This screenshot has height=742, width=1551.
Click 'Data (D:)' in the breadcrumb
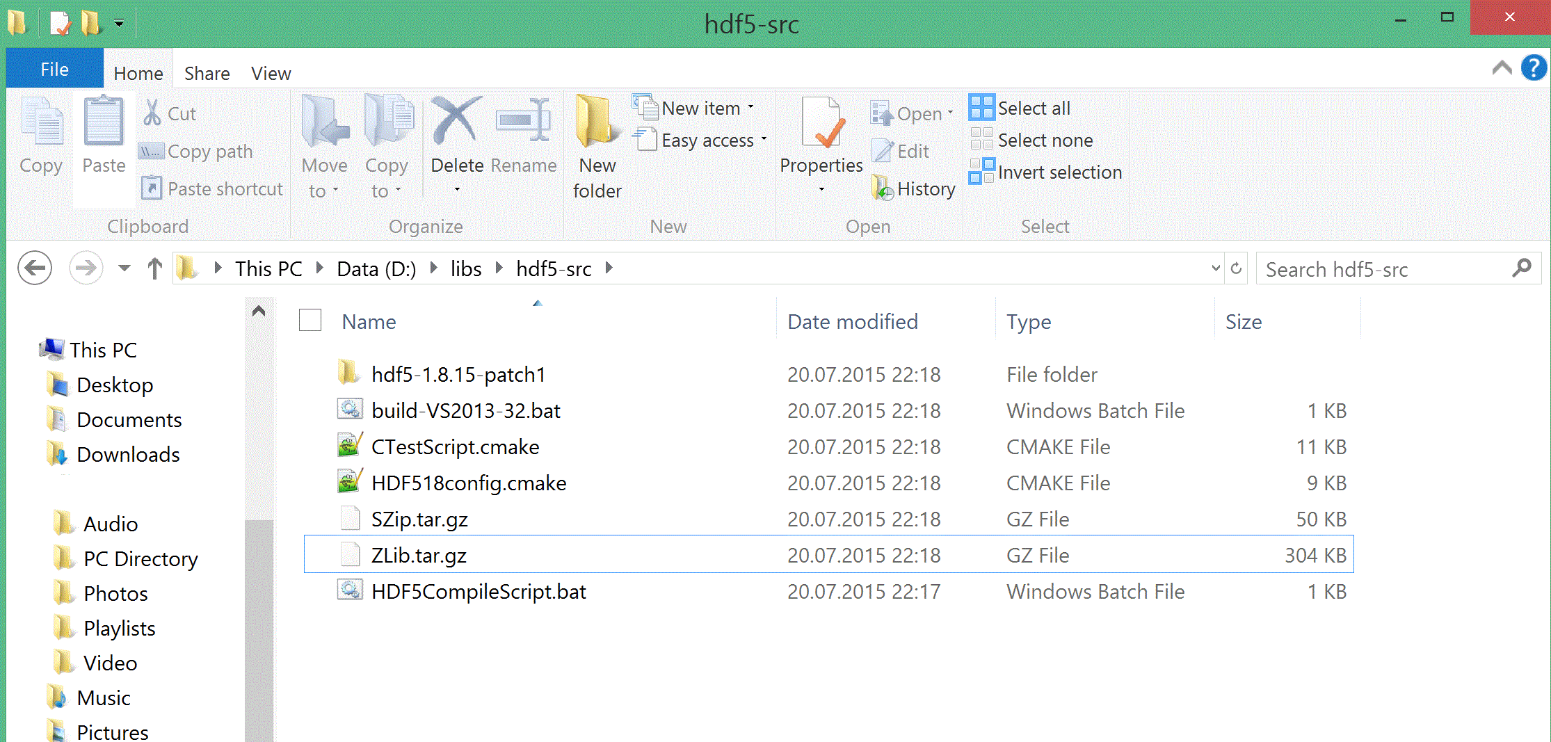tap(376, 269)
